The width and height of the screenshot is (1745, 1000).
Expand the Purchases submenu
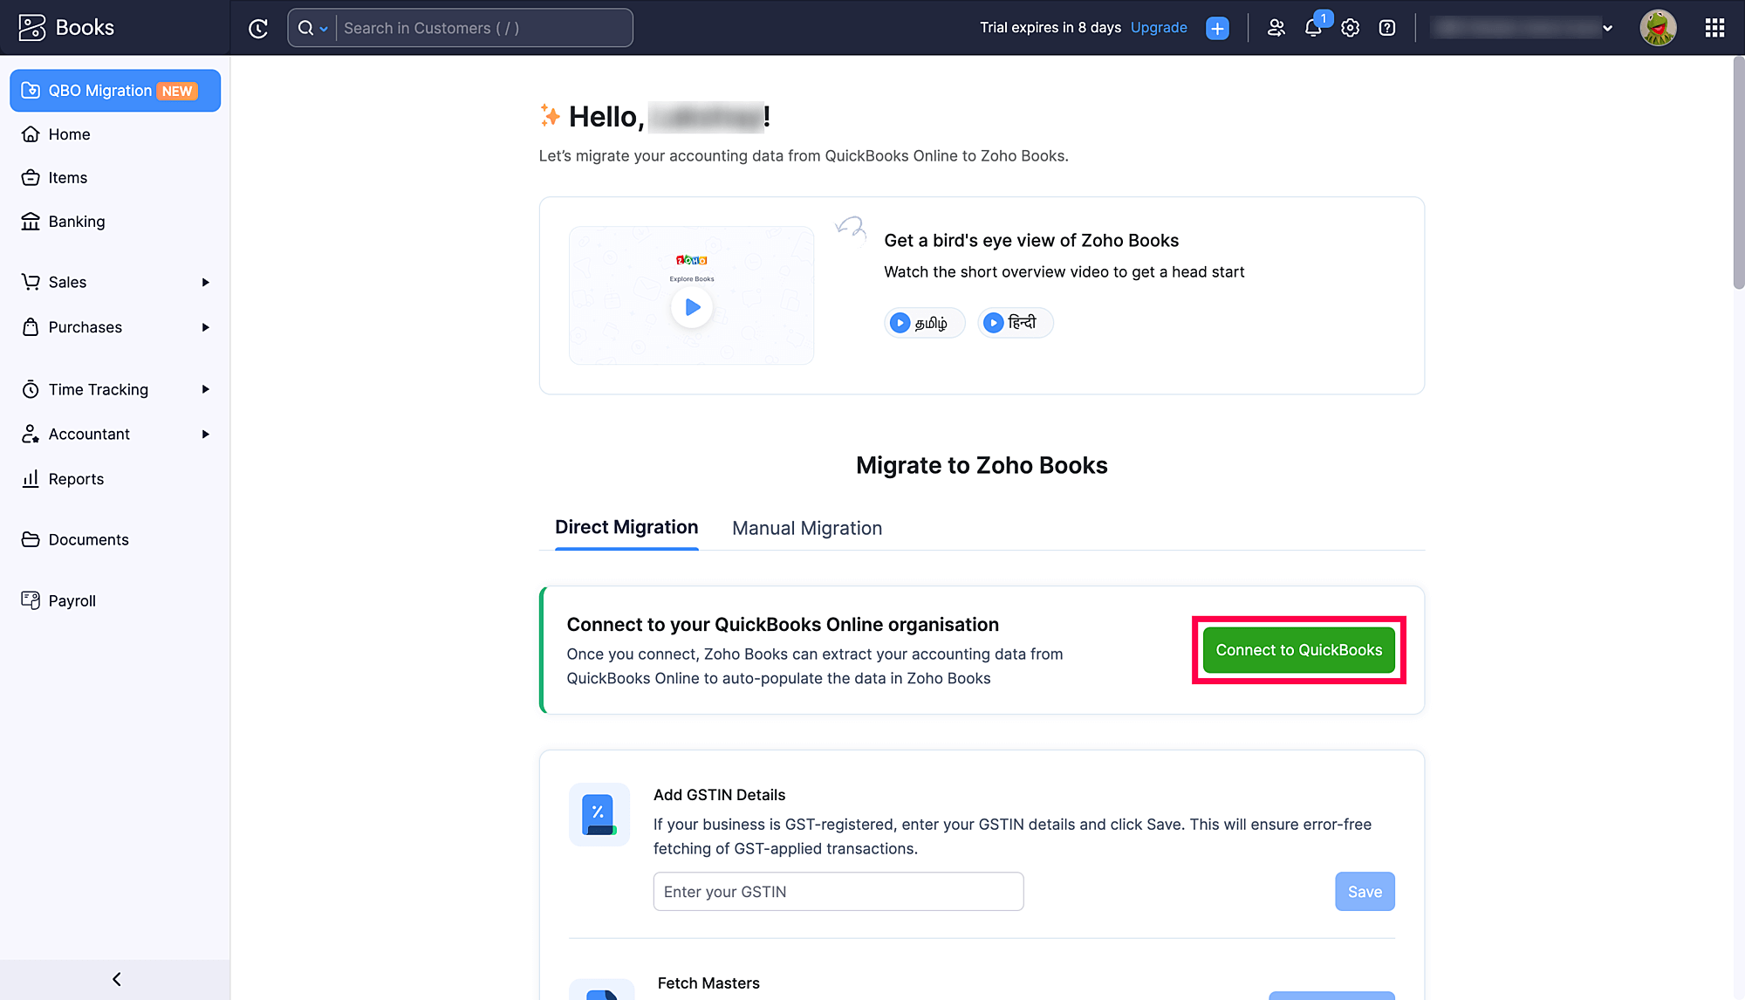tap(205, 327)
